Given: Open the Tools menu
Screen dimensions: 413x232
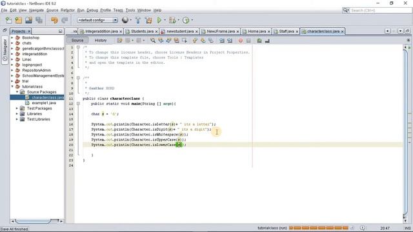Looking at the screenshot, I should coord(130,10).
